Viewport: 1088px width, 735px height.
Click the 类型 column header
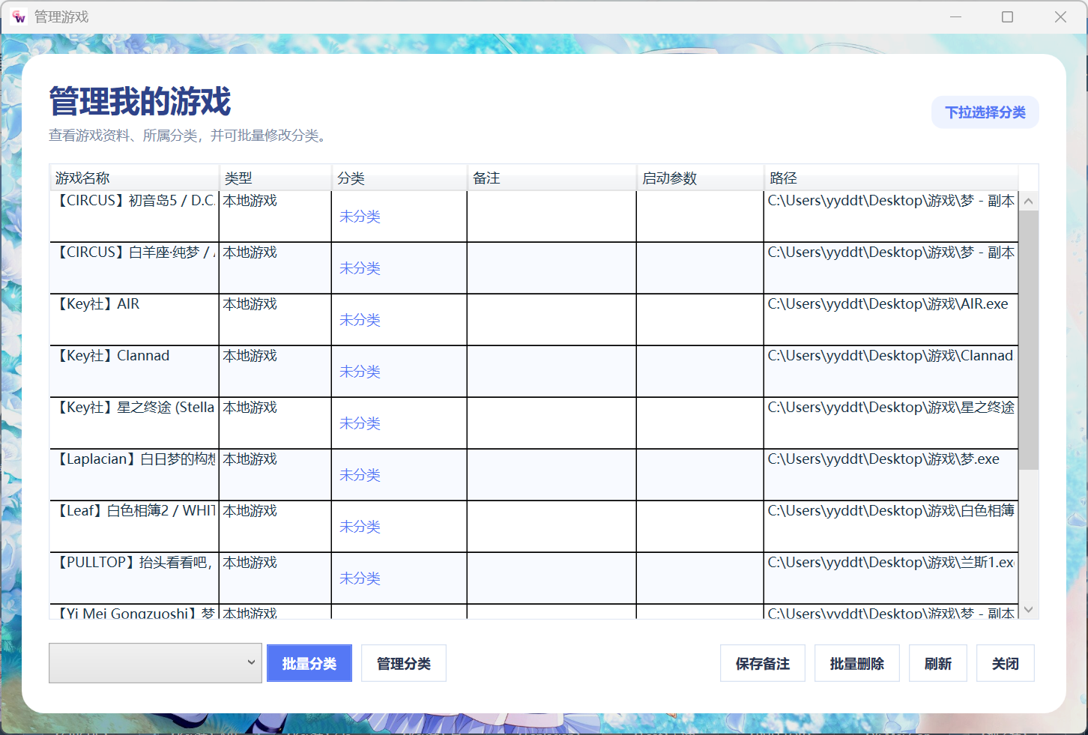(x=275, y=178)
